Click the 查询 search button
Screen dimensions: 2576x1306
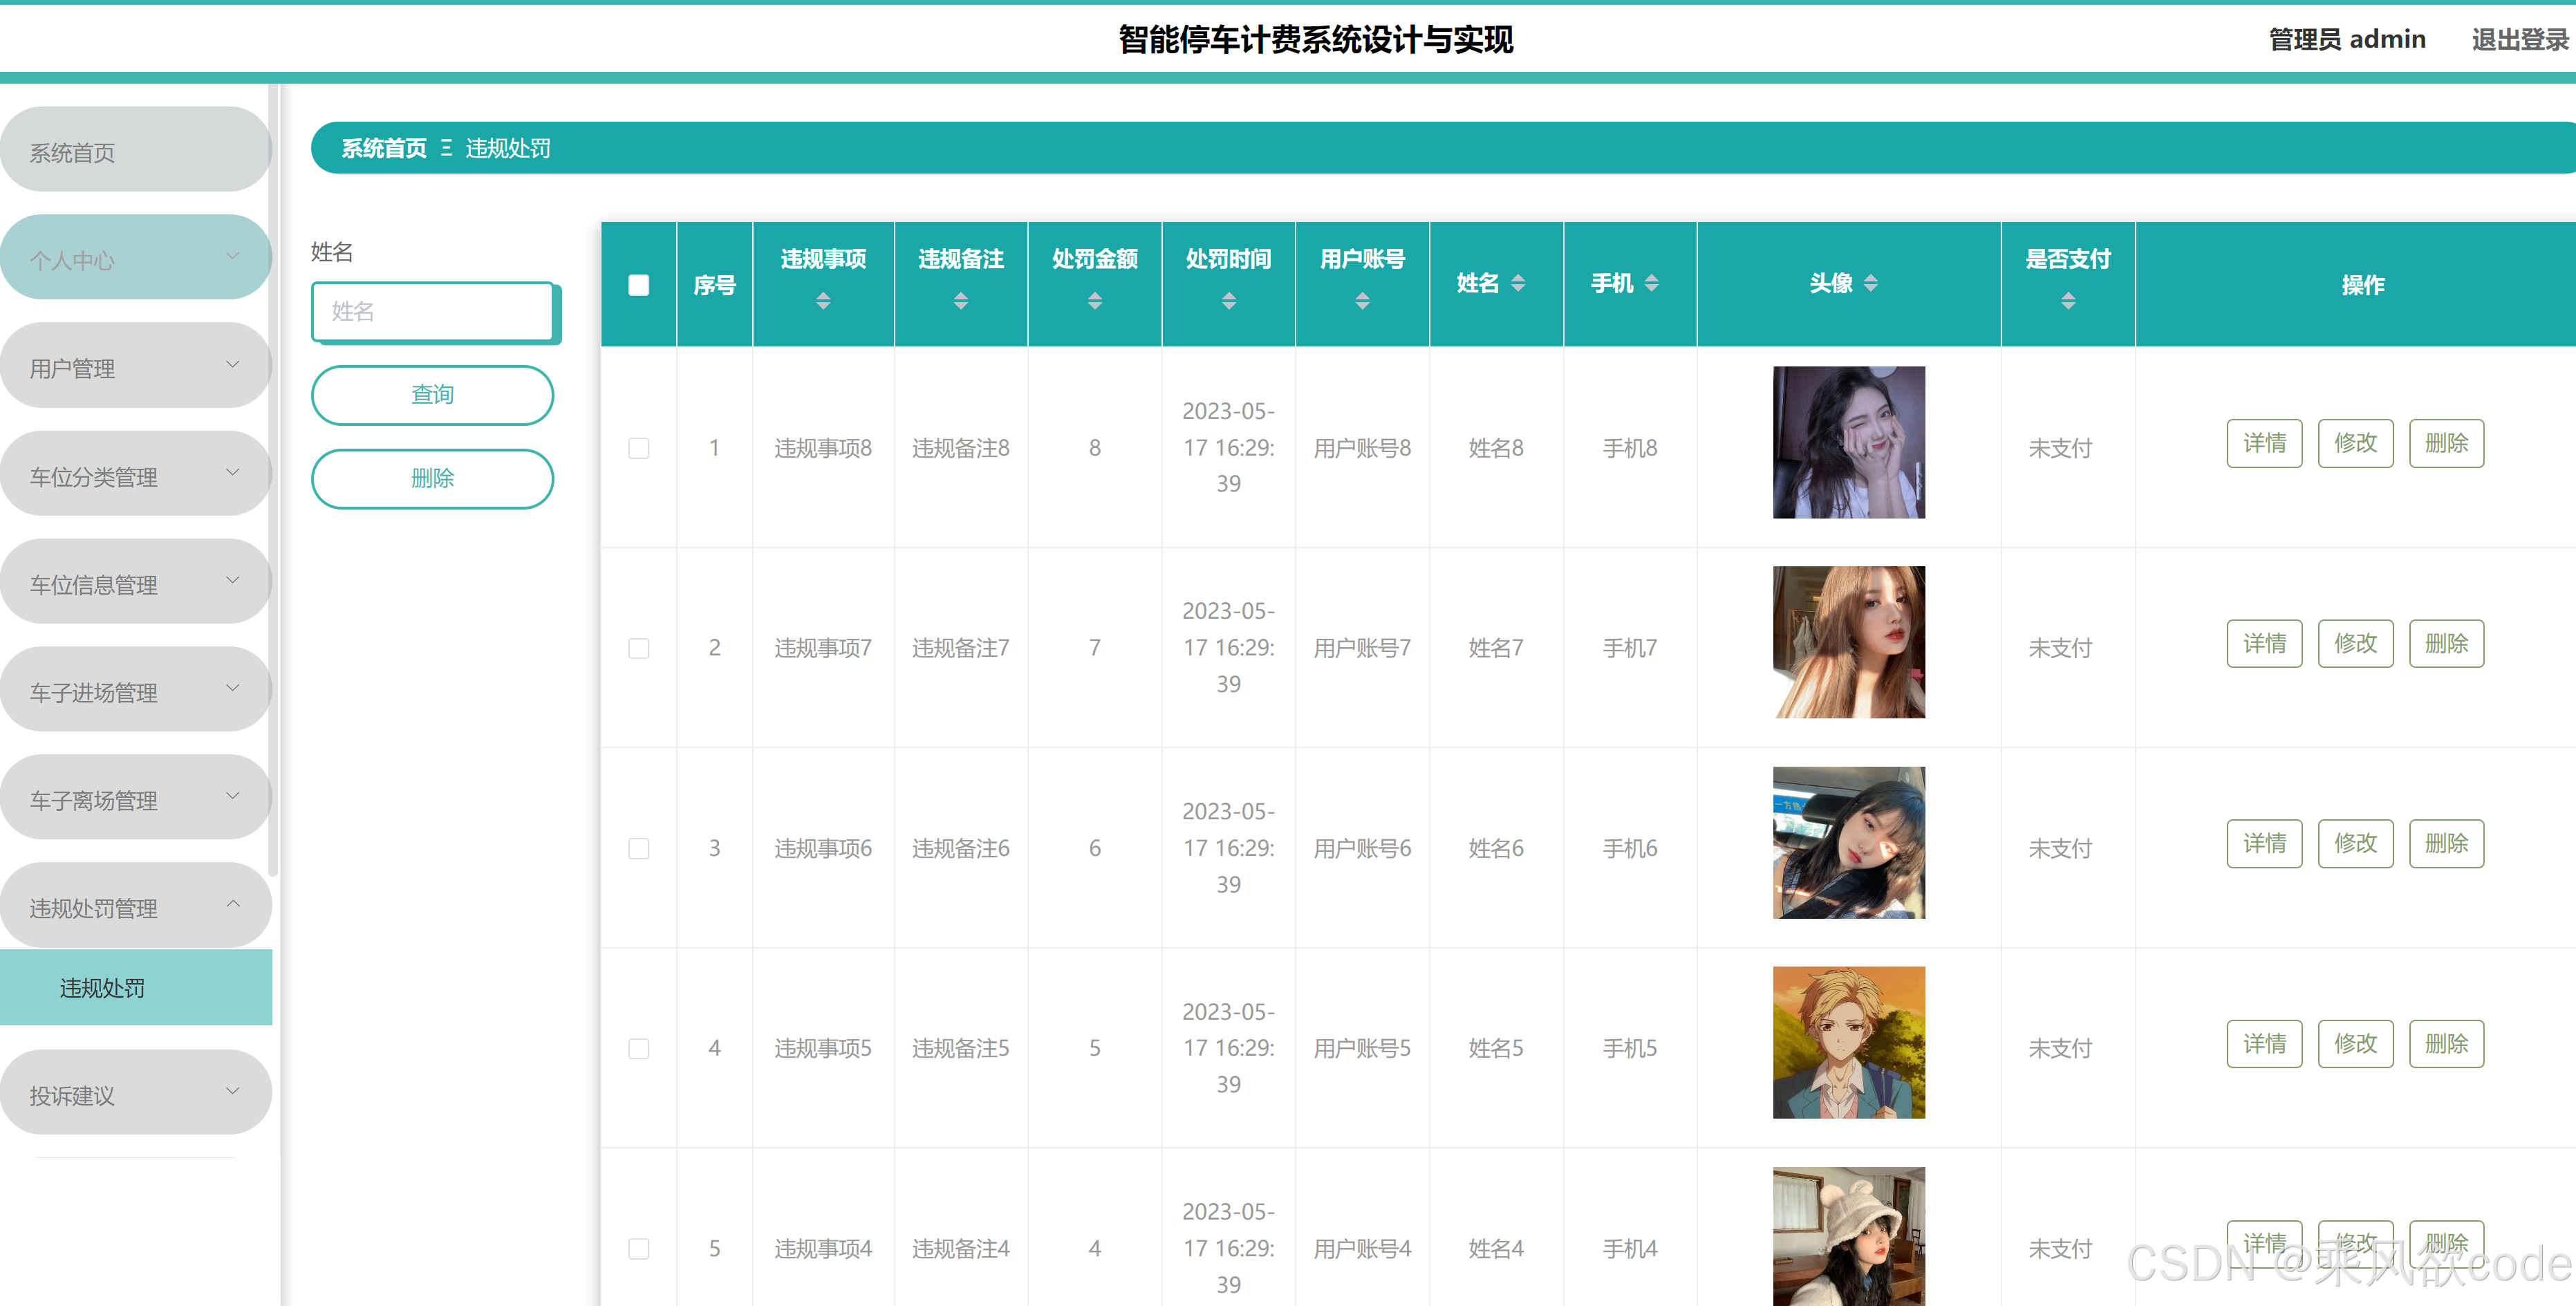(432, 395)
